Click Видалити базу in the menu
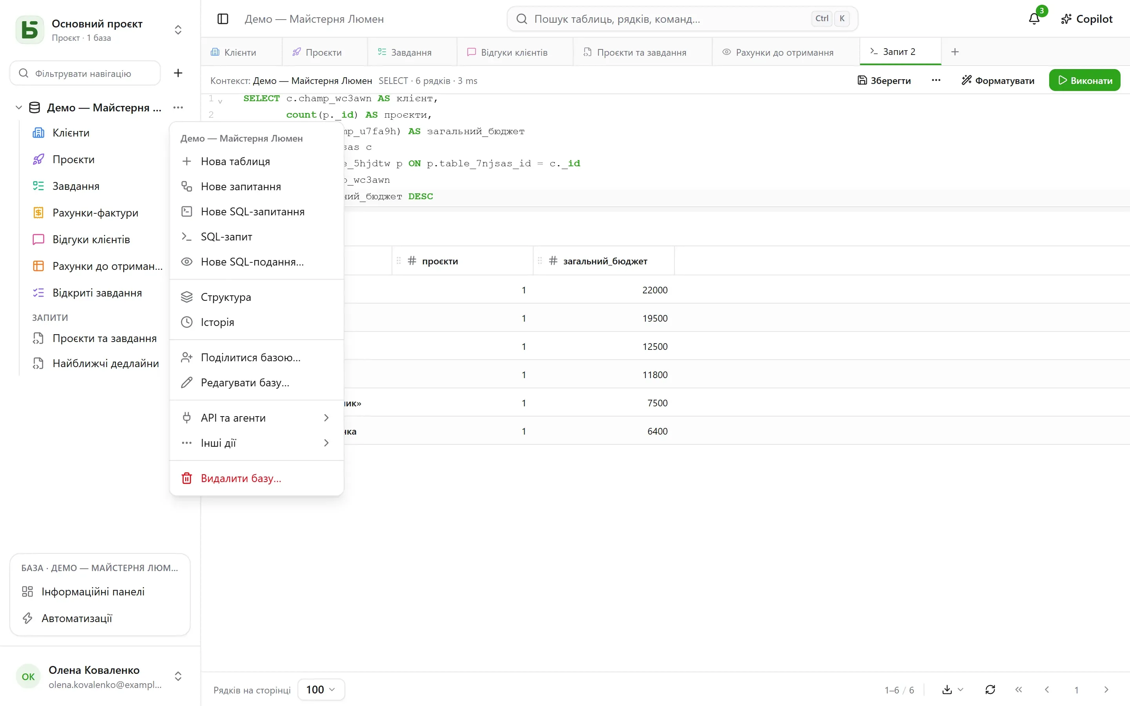 (256, 478)
